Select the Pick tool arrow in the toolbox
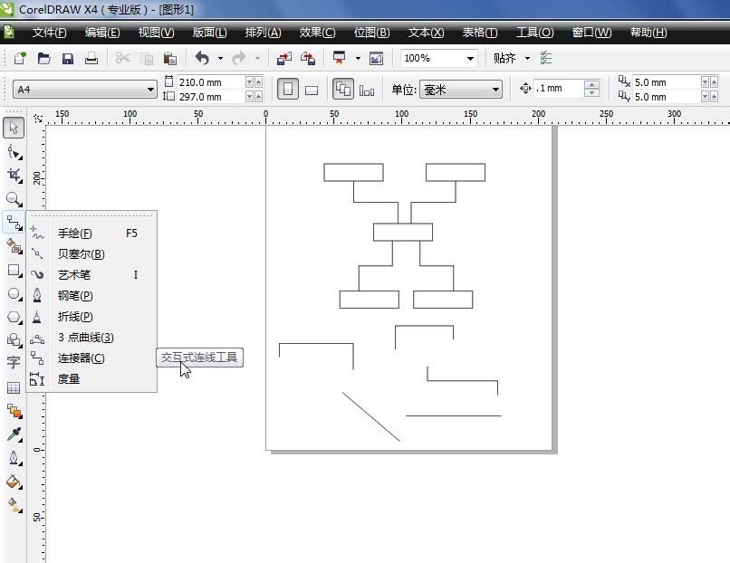 click(14, 128)
